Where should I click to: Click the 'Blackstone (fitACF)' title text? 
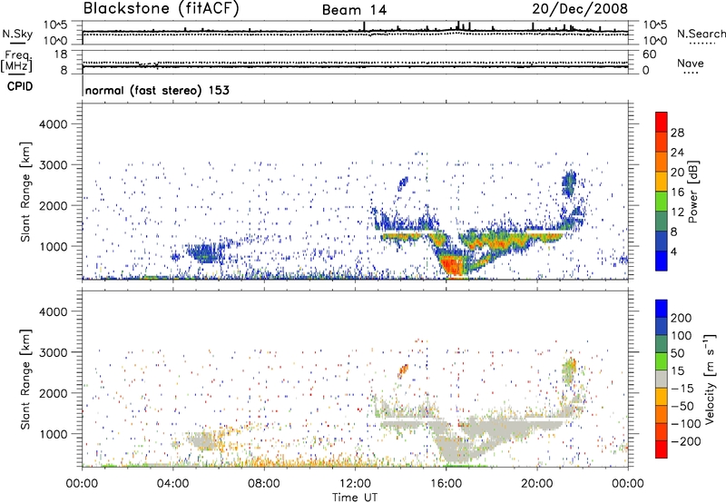(x=162, y=8)
